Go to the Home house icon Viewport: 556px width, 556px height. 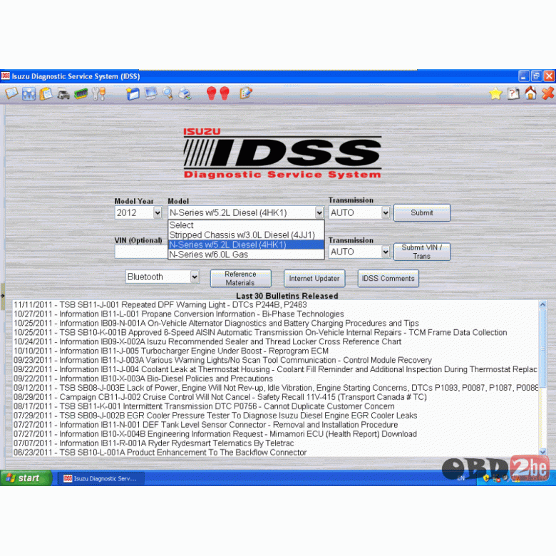pos(530,93)
